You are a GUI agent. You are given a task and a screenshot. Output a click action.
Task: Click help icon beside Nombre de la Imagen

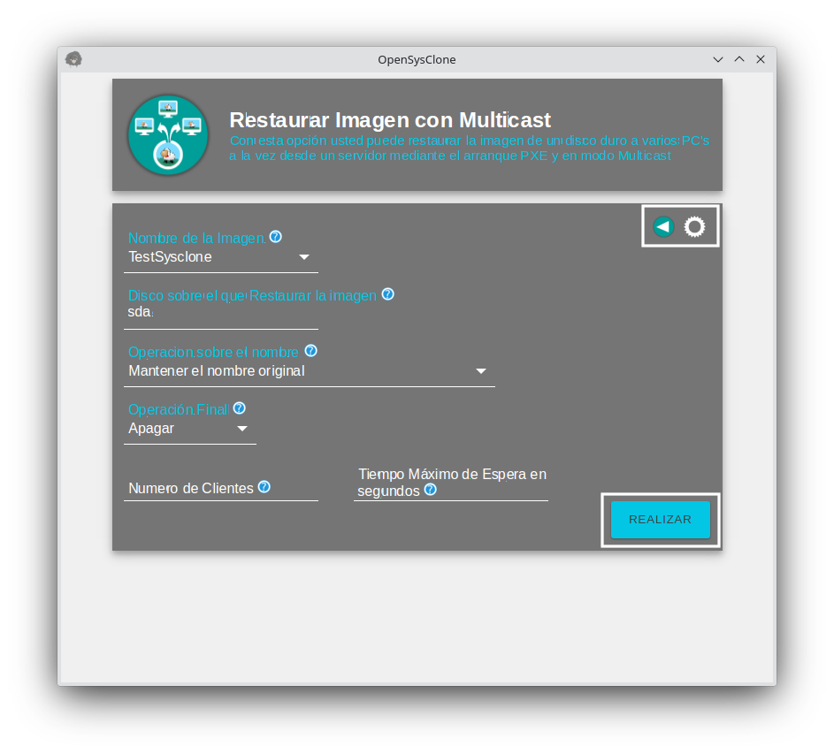point(276,237)
